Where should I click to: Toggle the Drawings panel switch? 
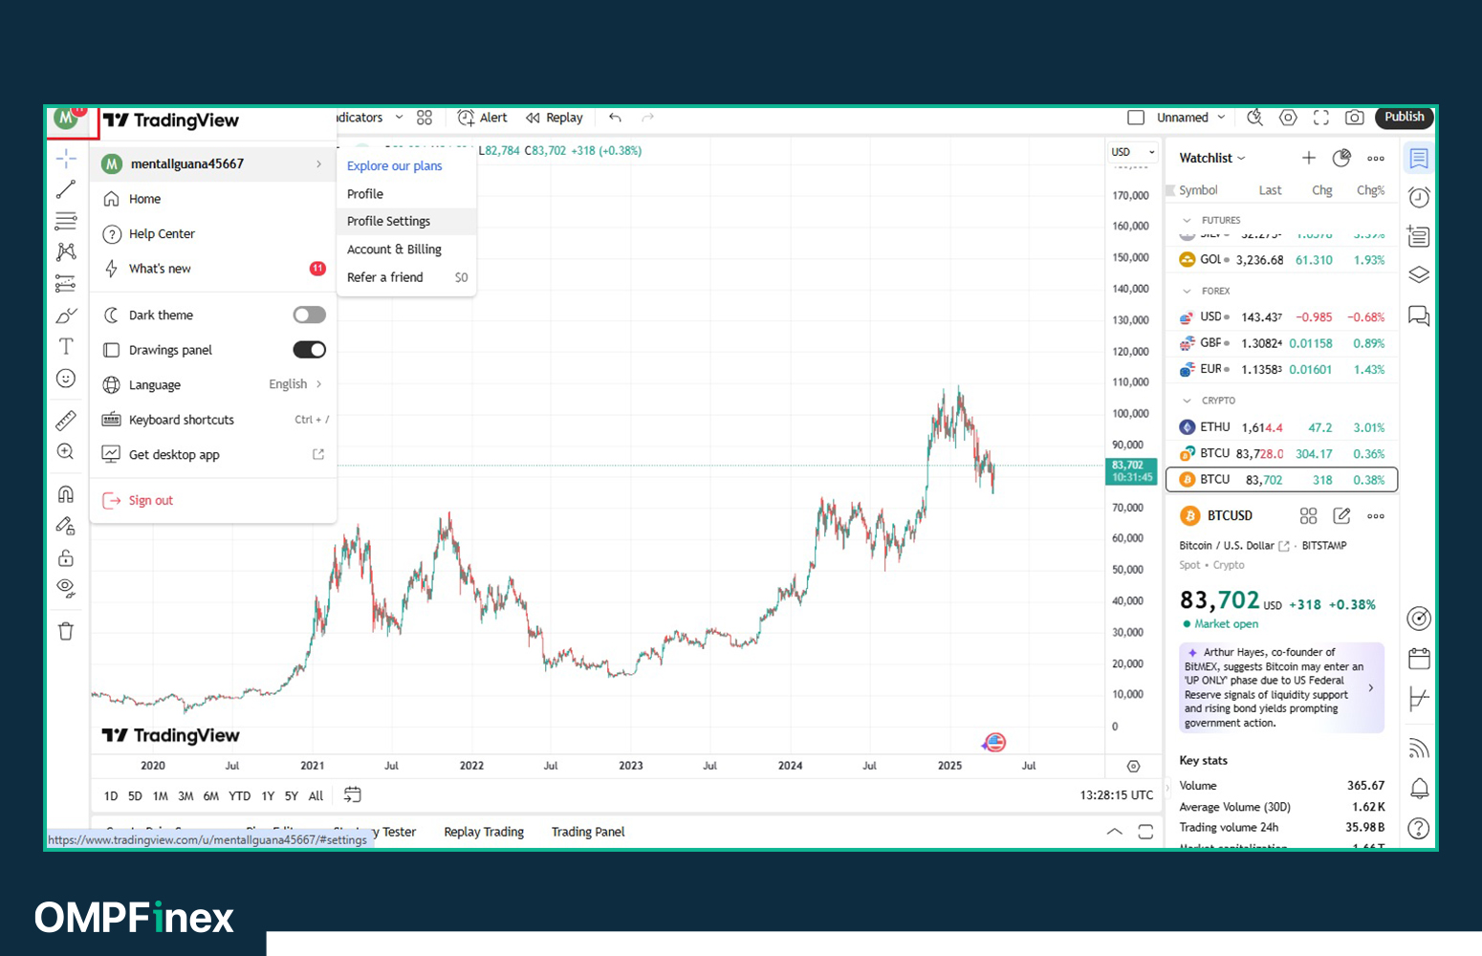(309, 350)
